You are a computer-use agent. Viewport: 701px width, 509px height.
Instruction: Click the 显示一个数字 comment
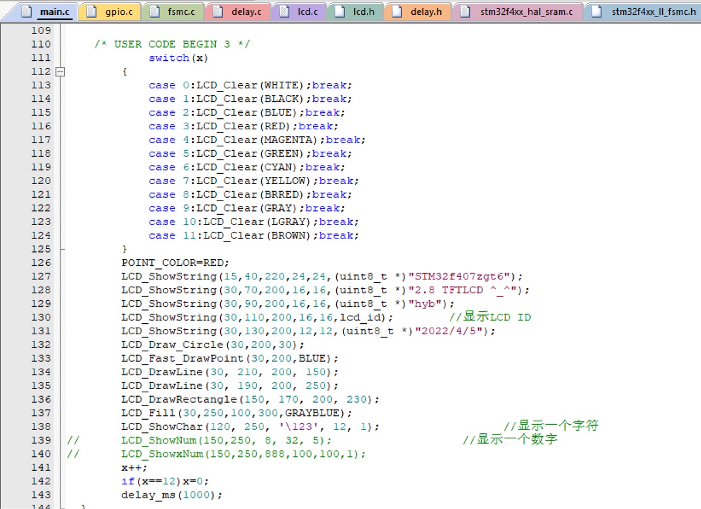click(510, 440)
